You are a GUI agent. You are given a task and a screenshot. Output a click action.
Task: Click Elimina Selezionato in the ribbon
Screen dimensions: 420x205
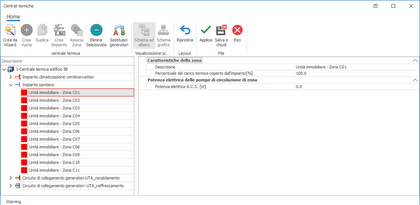96,31
